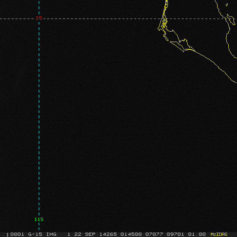Click the cyan dashed longitude line

[39, 118]
